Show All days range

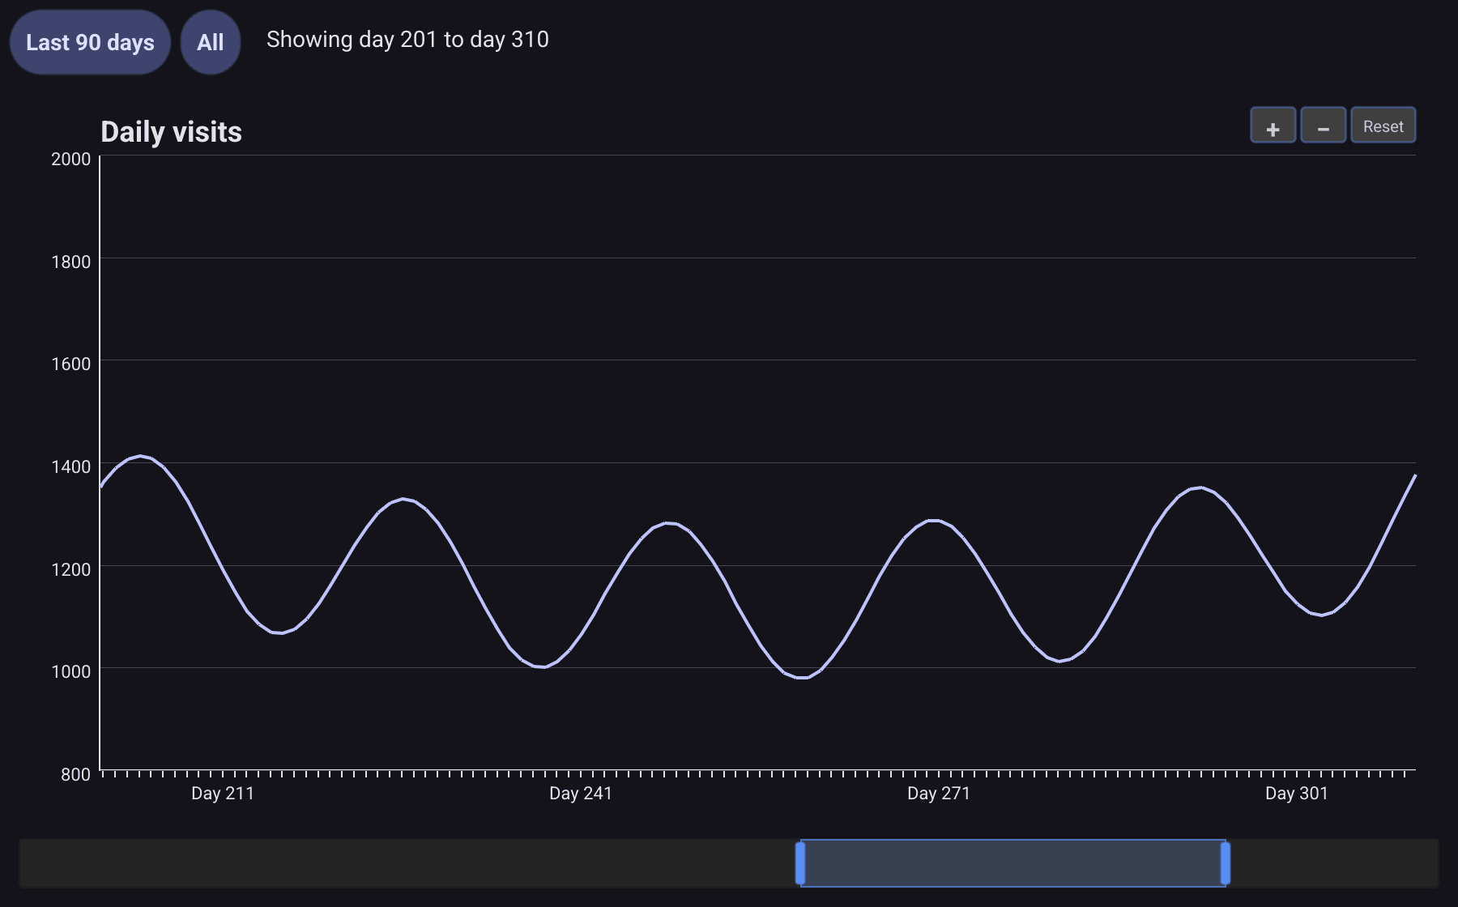[x=211, y=42]
